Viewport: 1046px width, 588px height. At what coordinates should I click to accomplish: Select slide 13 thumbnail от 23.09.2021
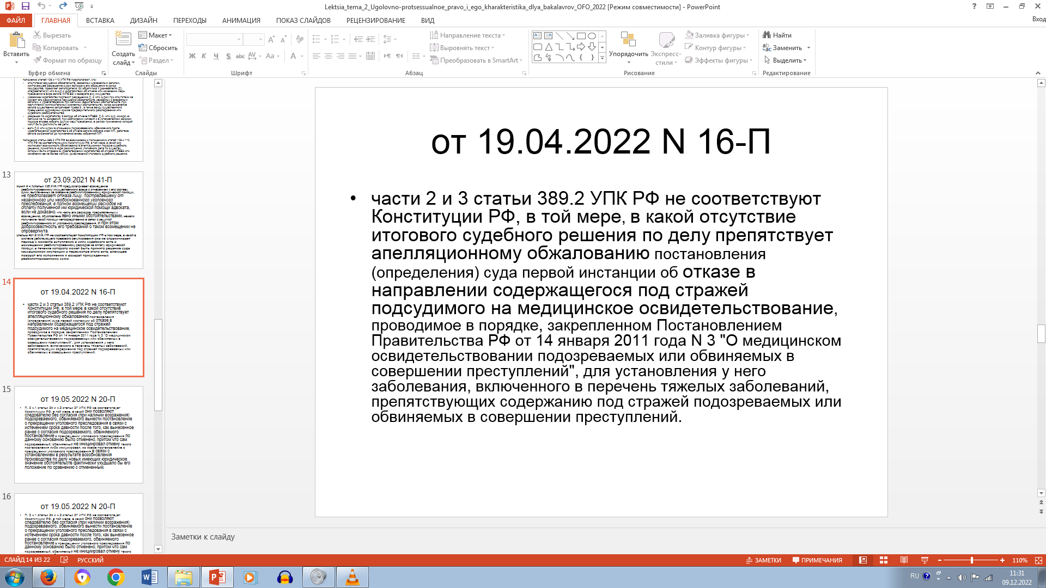78,220
